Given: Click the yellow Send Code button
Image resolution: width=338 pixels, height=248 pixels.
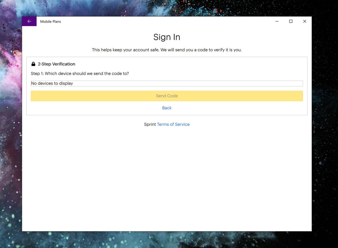Looking at the screenshot, I should tap(167, 96).
